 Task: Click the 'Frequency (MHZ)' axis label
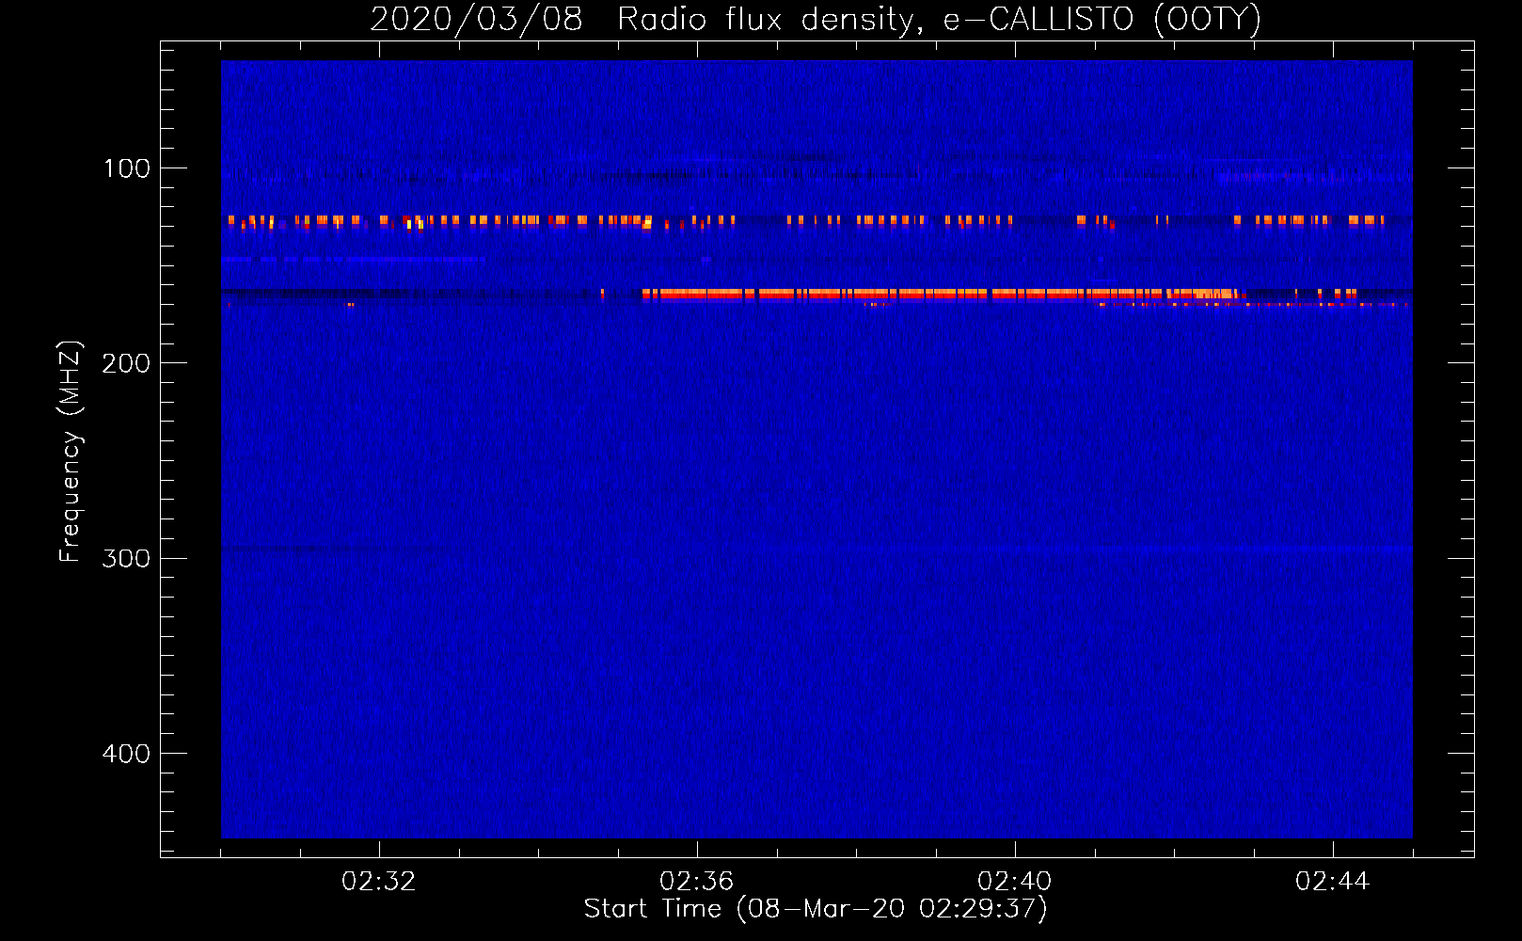(71, 451)
